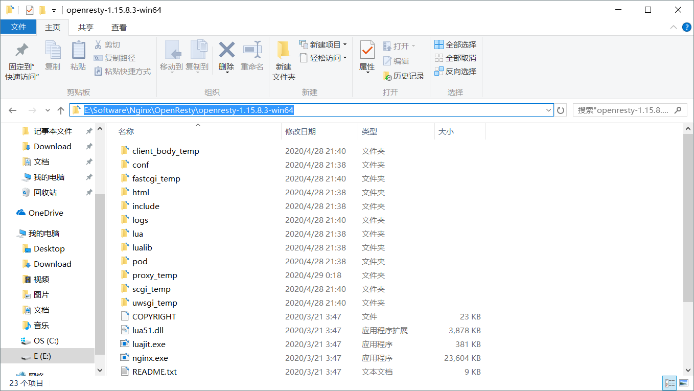
Task: Select the lualib folder
Action: point(142,247)
